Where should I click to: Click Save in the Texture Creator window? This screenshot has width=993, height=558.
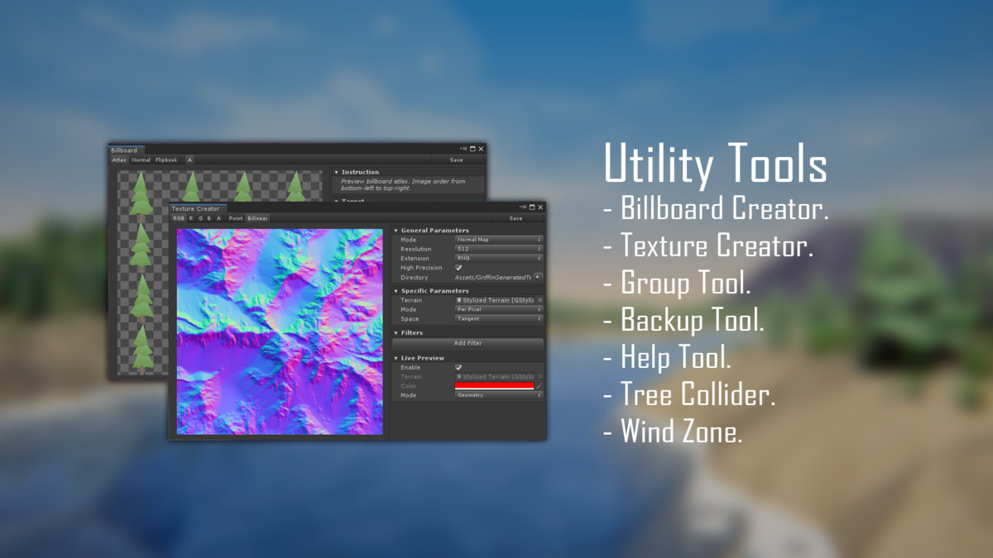click(x=516, y=218)
